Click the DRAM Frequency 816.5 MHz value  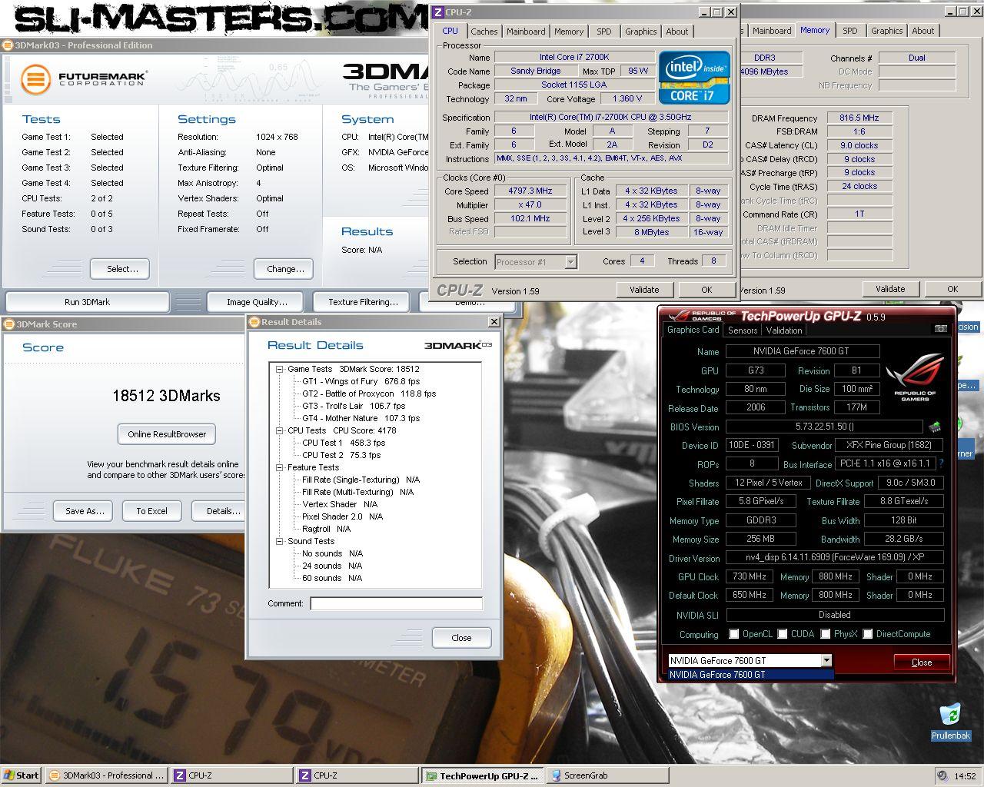coord(859,118)
